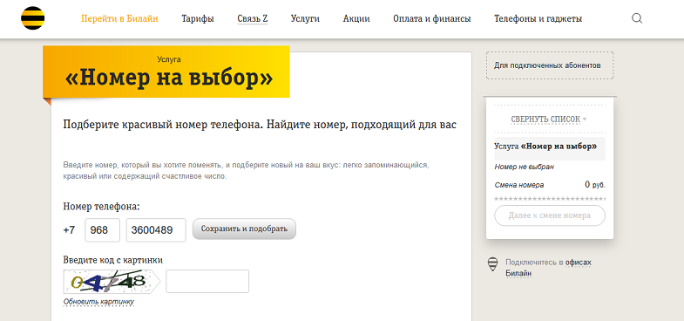Click the "0 руб." price value
Screen dimensions: 684x321
point(595,185)
